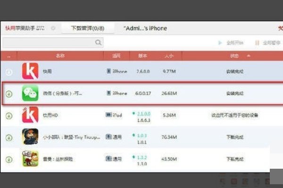The height and width of the screenshot is (188, 283).
Task: Toggle the sort arrow on the 状态 column
Action: (249, 56)
